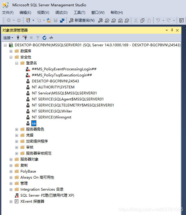Close the 对象资源管理器 panel

point(177,30)
